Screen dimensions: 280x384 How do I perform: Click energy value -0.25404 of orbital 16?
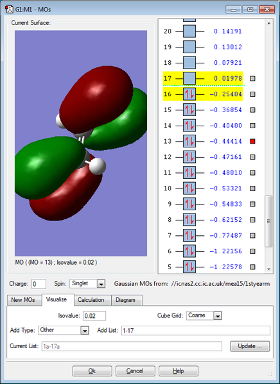click(226, 94)
